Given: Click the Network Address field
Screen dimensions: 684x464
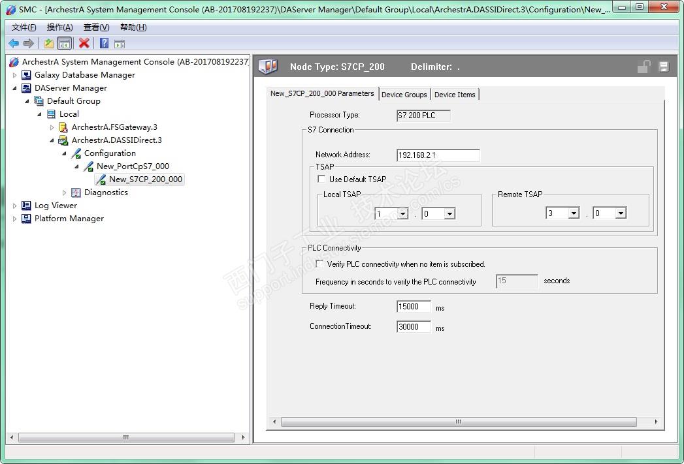Looking at the screenshot, I should click(x=438, y=155).
